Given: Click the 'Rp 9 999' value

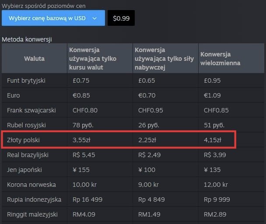Looking at the screenshot, I should [217, 199].
